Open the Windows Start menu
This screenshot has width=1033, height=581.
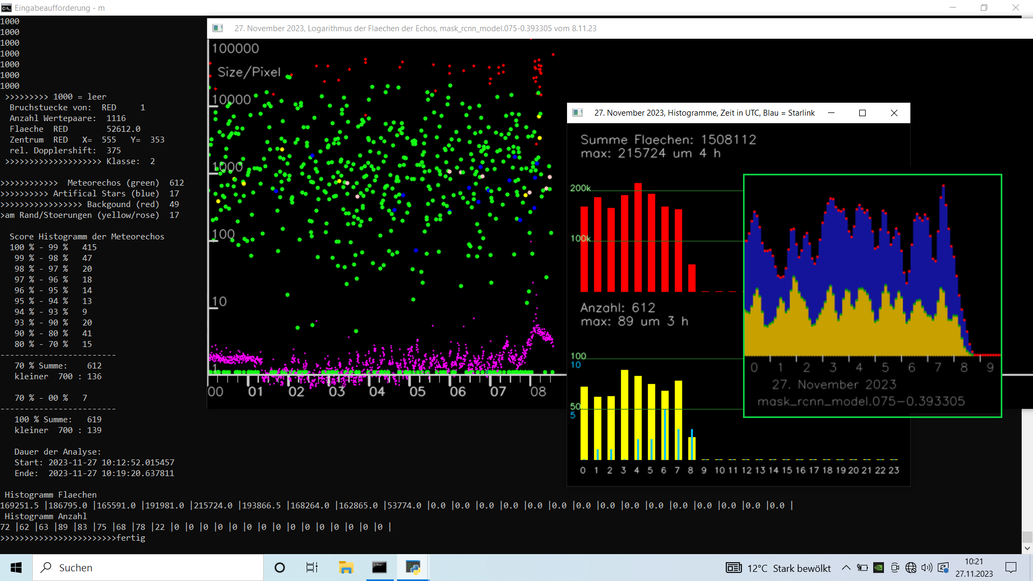16,568
